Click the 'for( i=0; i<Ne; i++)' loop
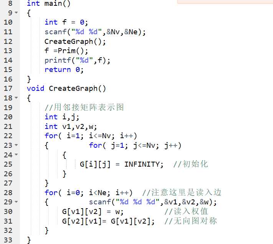273x244 pixels. pyautogui.click(x=88, y=193)
